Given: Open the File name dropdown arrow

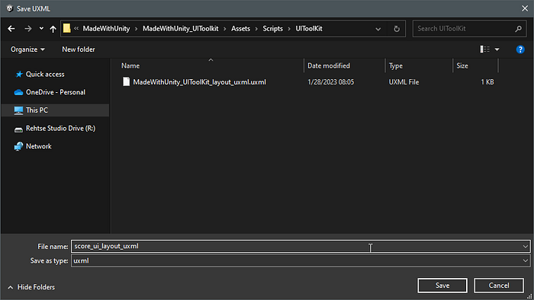Looking at the screenshot, I should point(525,246).
